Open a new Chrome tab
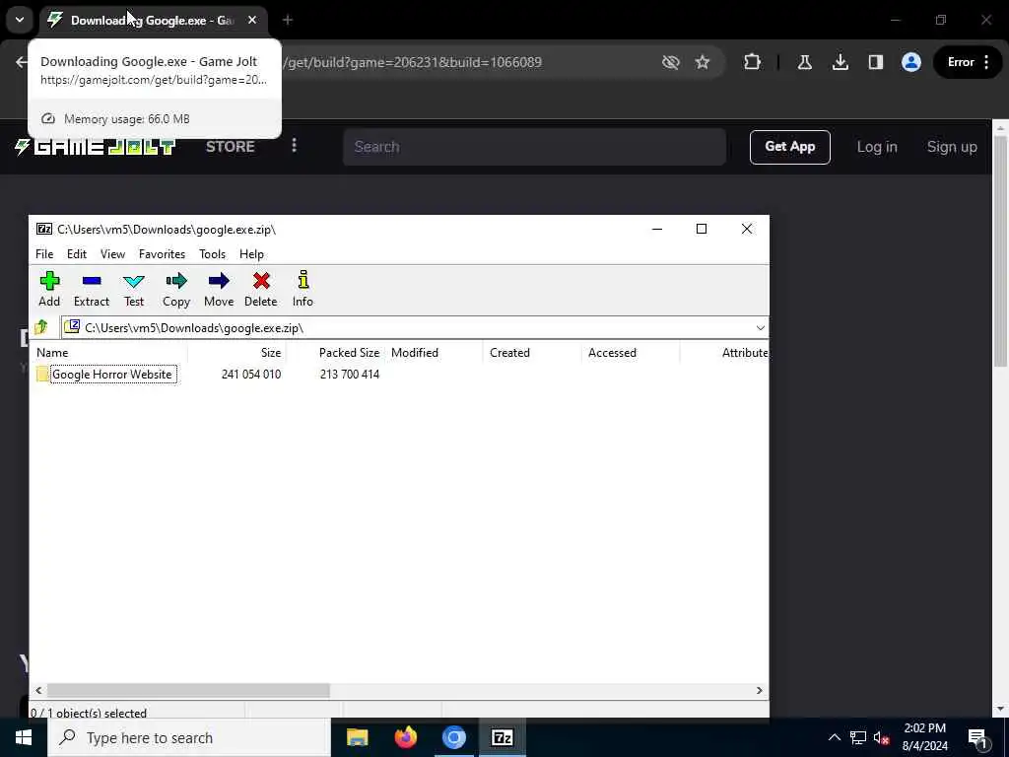Image resolution: width=1009 pixels, height=757 pixels. pos(288,20)
